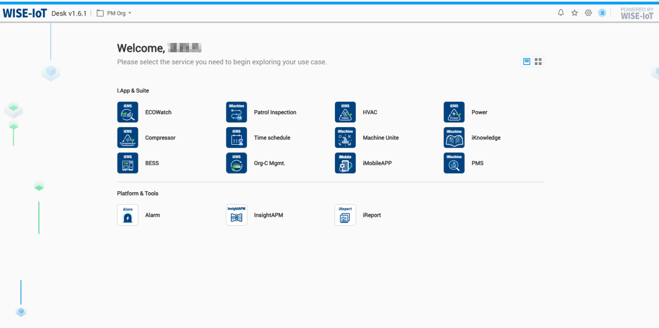Open the Compressor app icon

[127, 138]
